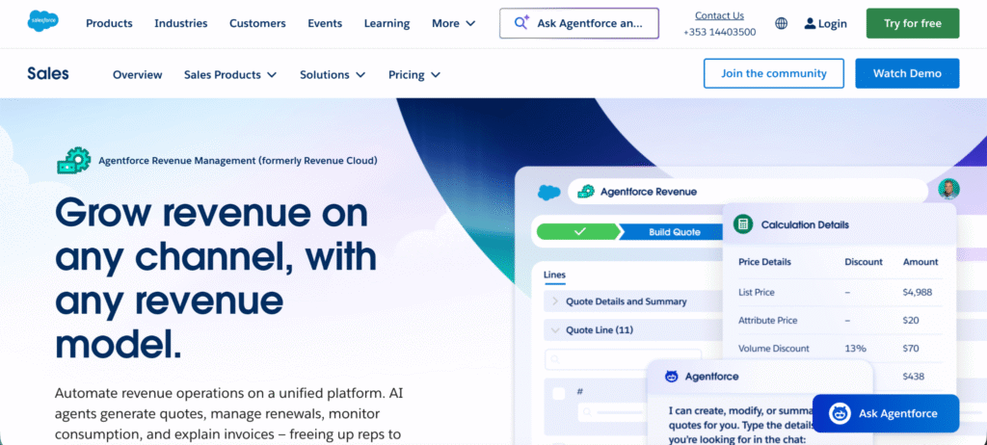
Task: Open the Industries menu
Action: tap(180, 23)
